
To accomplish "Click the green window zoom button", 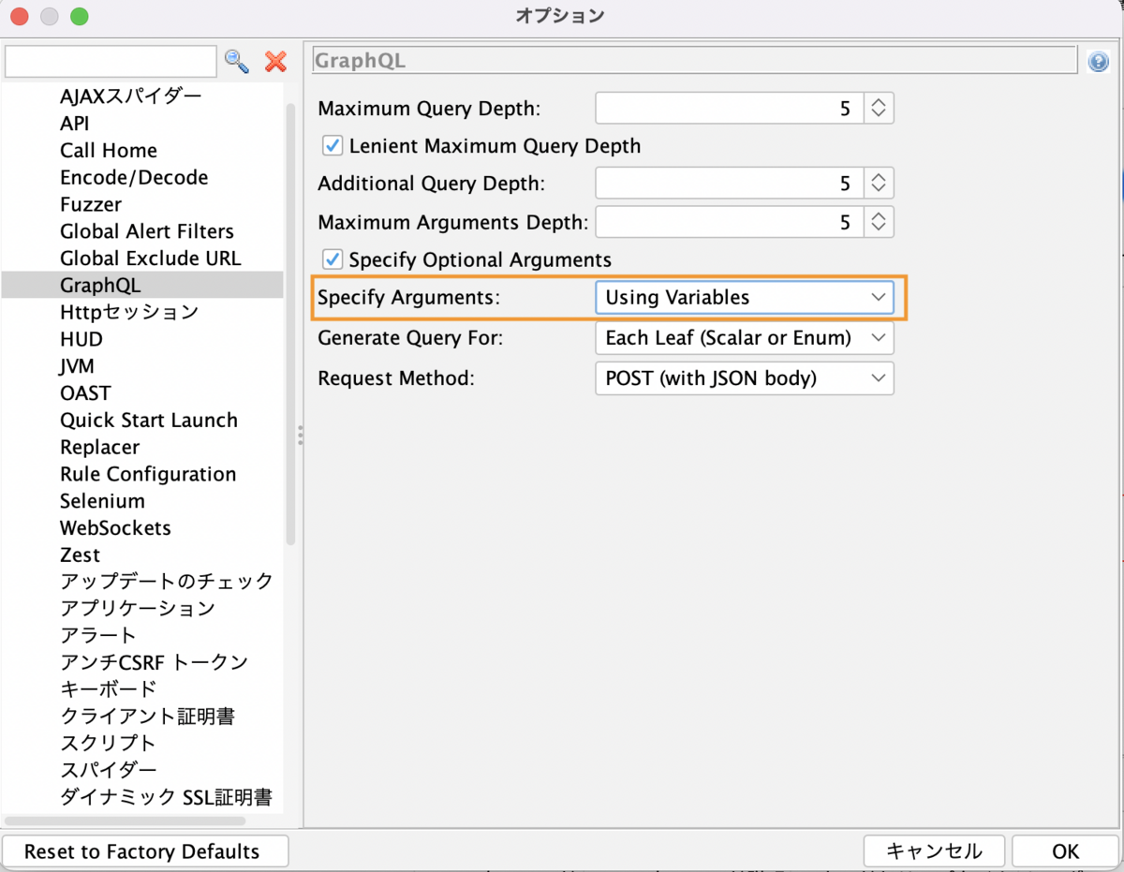I will click(x=79, y=16).
